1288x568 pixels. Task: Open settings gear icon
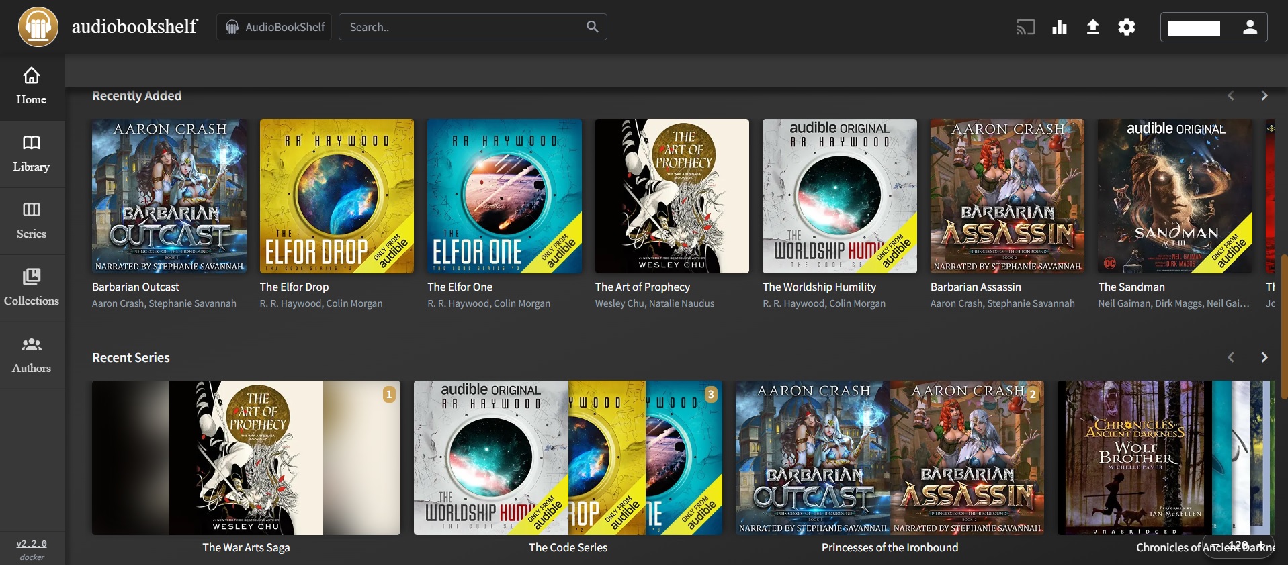click(1127, 27)
